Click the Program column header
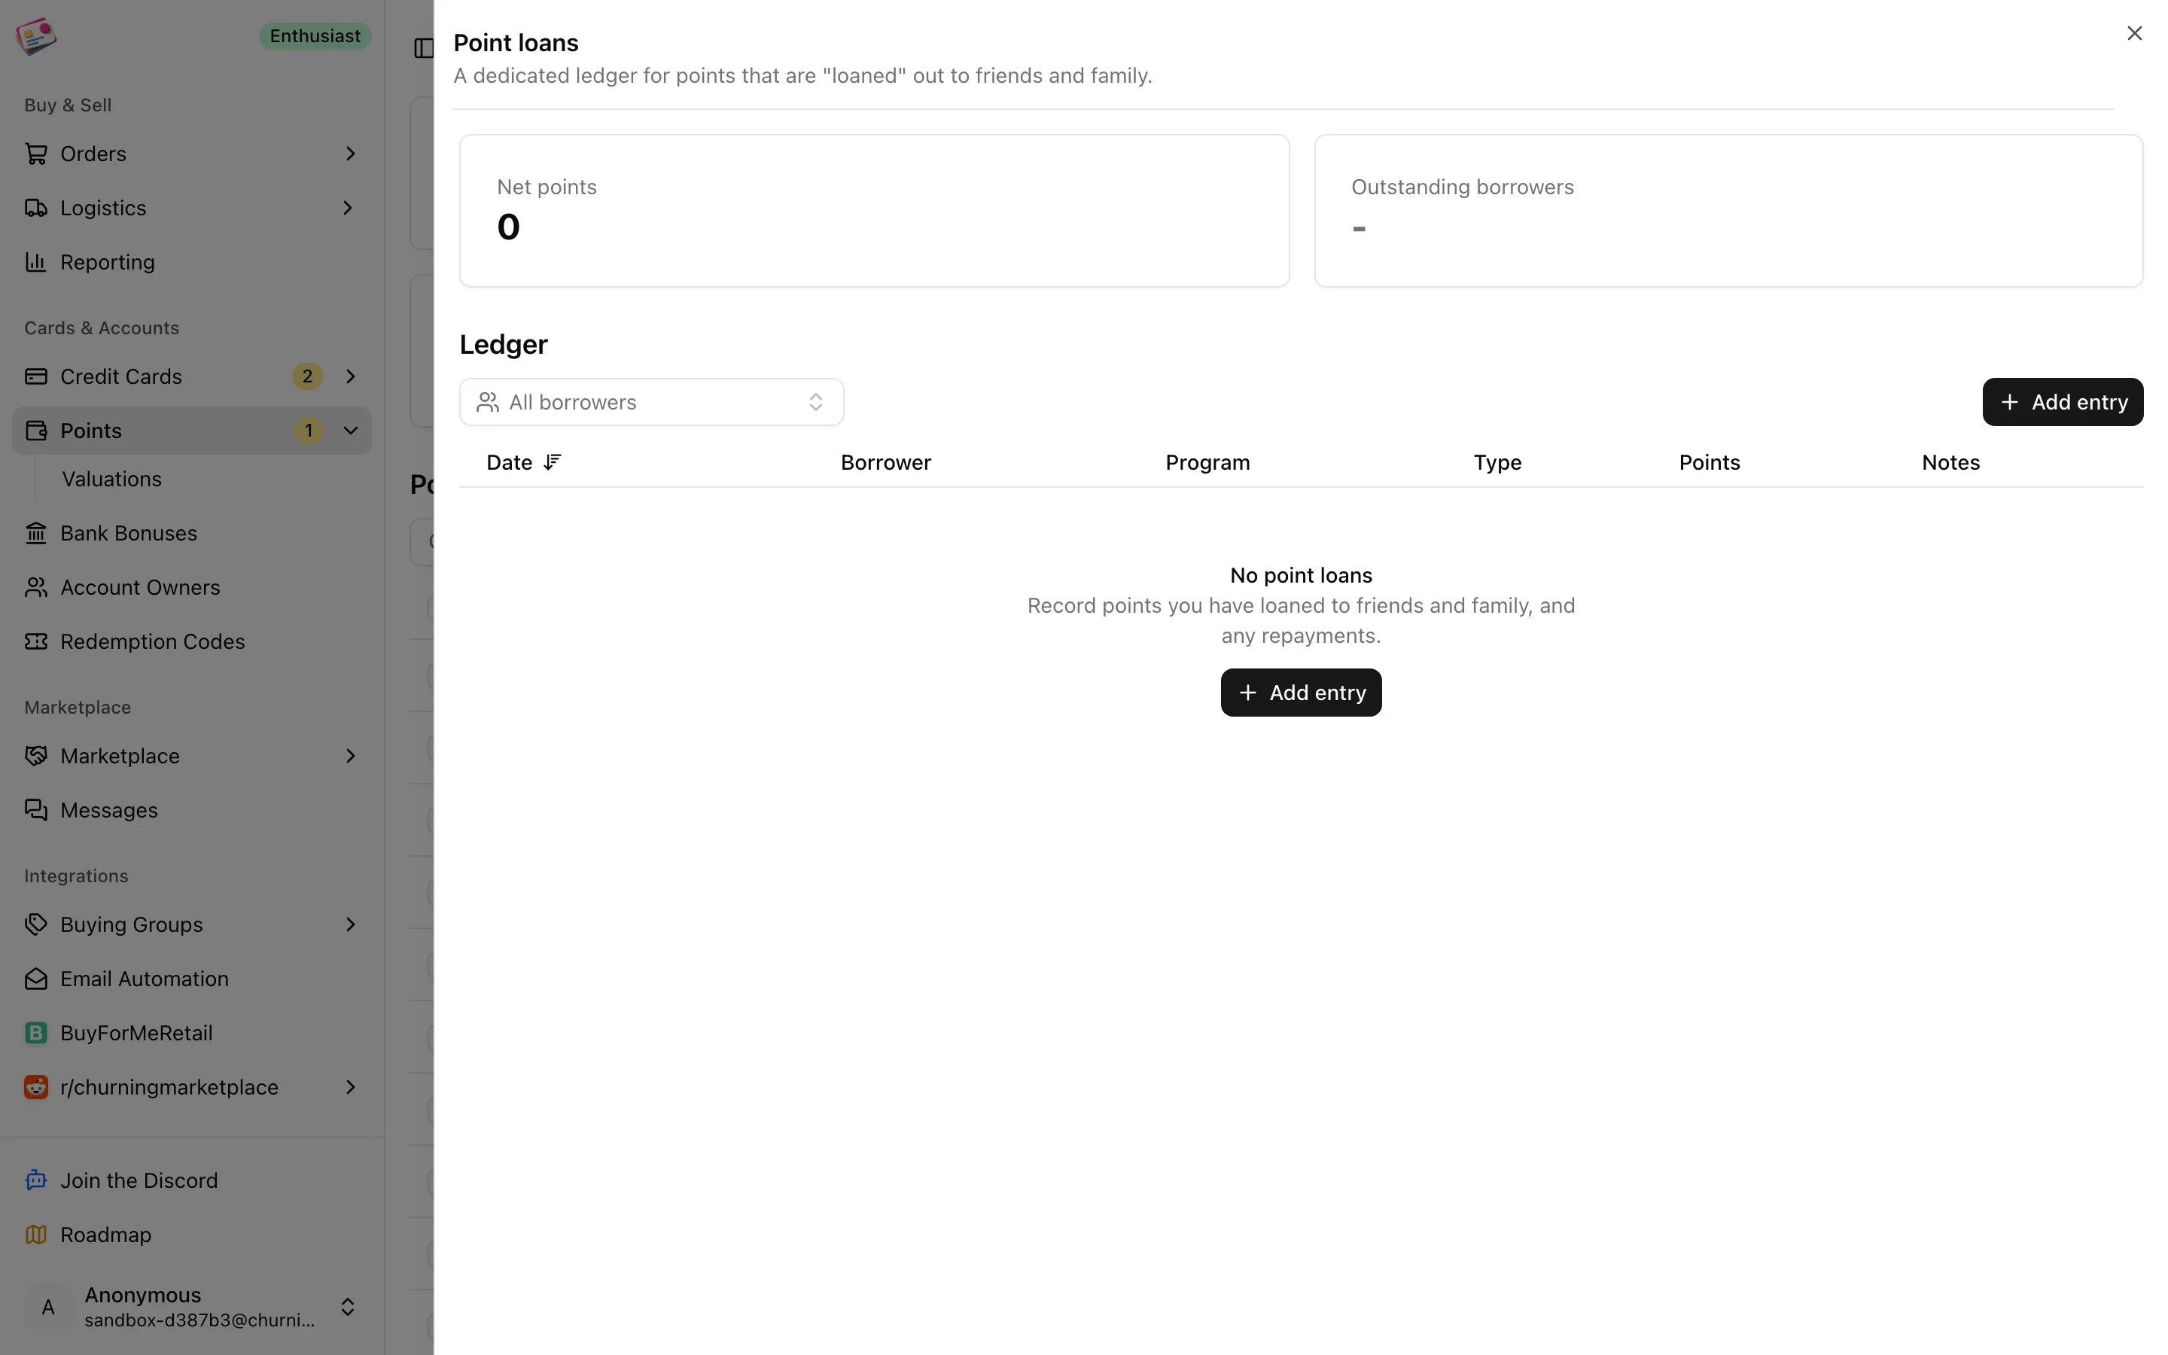 click(x=1207, y=462)
